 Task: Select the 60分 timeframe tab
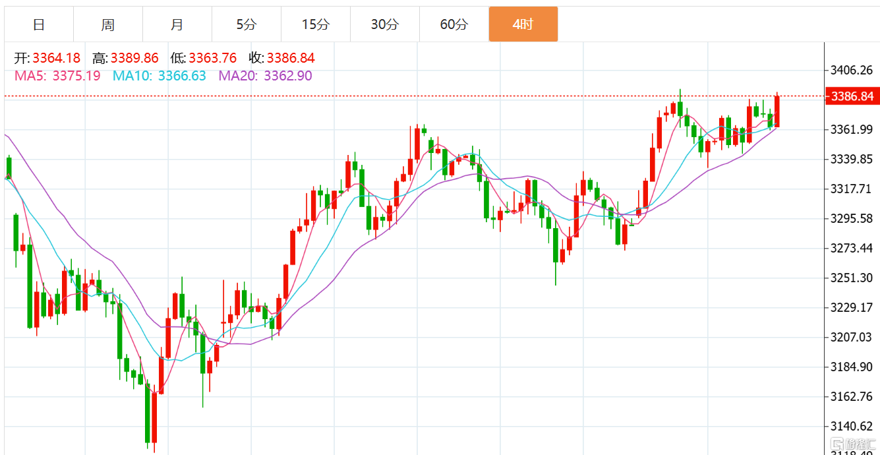[x=454, y=24]
